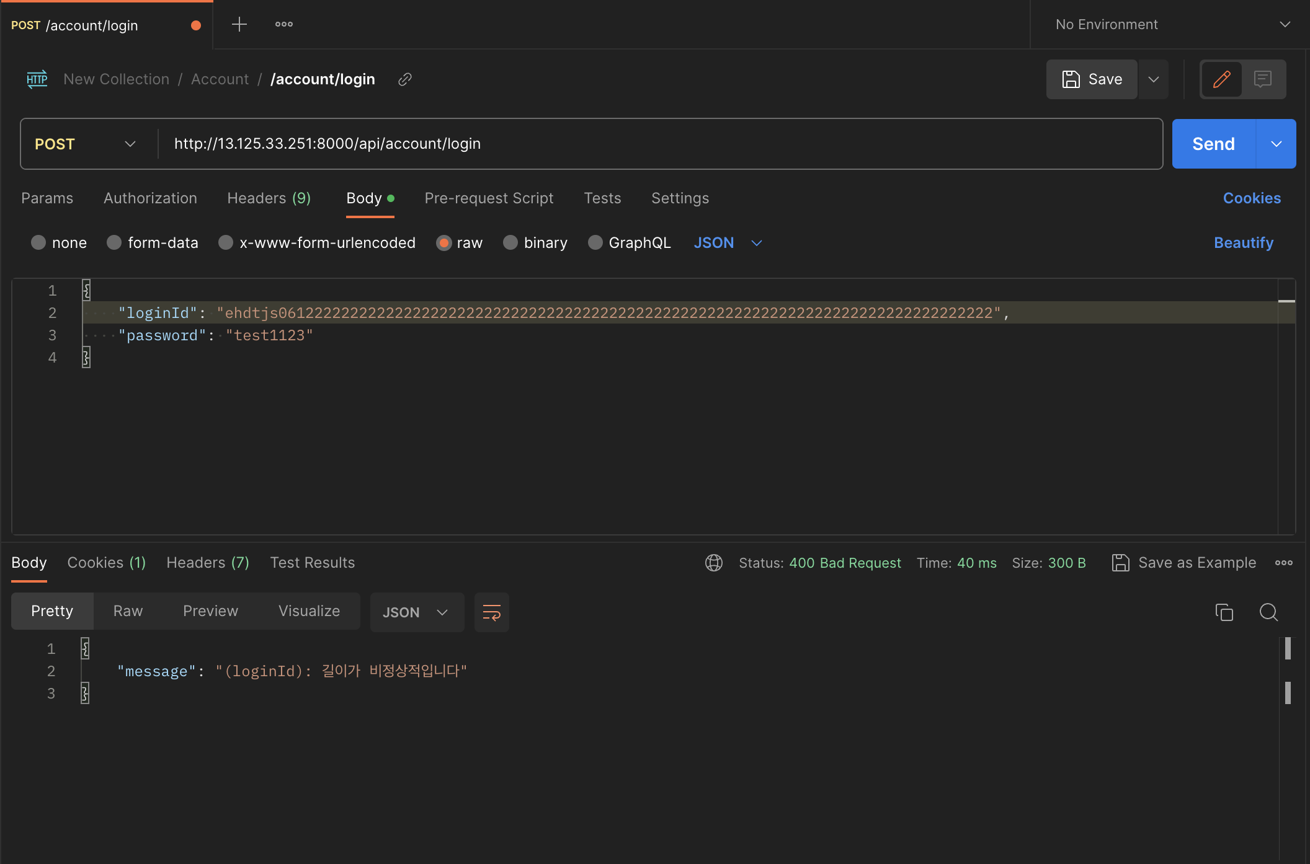1310x864 pixels.
Task: Click the tab options ellipsis icon
Action: (x=284, y=25)
